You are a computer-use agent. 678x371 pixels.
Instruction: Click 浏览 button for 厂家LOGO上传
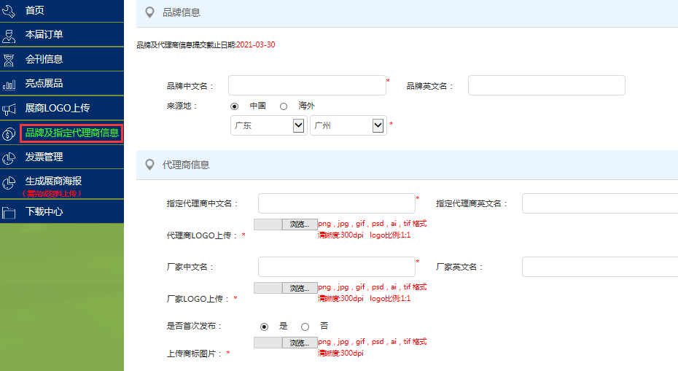[x=300, y=288]
